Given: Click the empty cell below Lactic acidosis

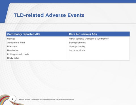Looking at the screenshot, I should (99, 56).
